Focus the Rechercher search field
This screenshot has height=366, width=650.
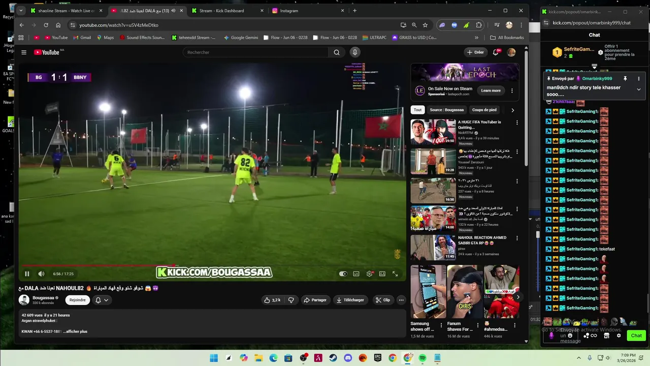click(x=255, y=52)
